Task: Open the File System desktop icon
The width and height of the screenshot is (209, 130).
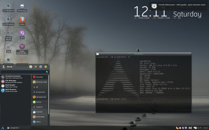Action: click(8, 60)
